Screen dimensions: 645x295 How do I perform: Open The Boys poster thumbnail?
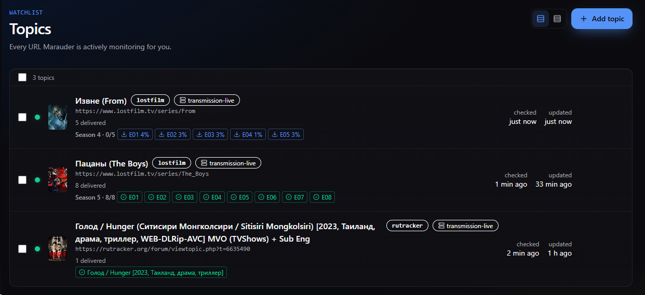coord(58,180)
